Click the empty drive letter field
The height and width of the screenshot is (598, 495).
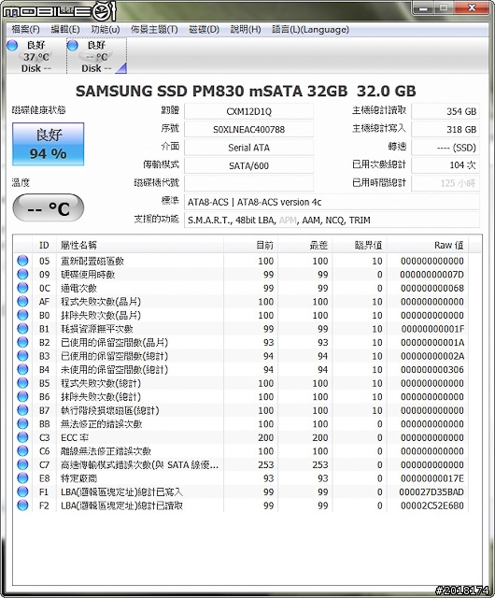(x=248, y=183)
